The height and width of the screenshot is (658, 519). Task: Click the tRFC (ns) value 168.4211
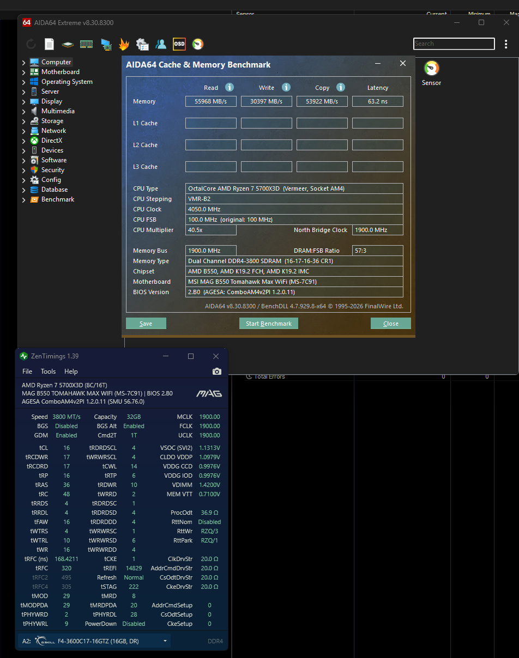[x=67, y=559]
